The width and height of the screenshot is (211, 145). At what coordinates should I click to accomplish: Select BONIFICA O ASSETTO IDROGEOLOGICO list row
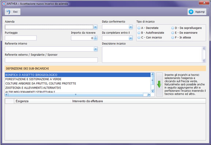(x=78, y=75)
